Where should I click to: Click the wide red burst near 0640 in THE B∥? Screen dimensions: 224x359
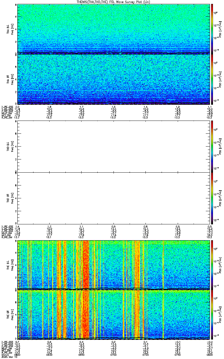86,315
